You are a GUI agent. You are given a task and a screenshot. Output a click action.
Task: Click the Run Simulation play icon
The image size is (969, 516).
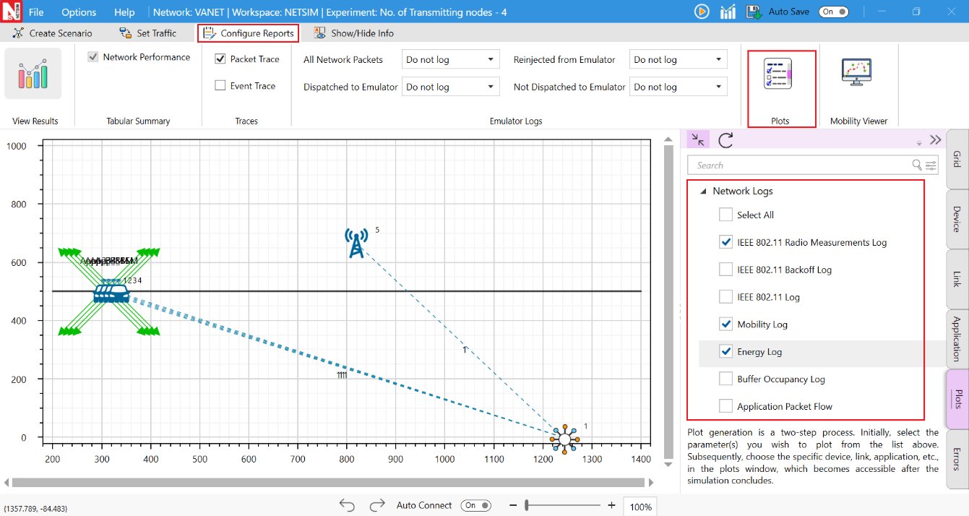pyautogui.click(x=702, y=12)
